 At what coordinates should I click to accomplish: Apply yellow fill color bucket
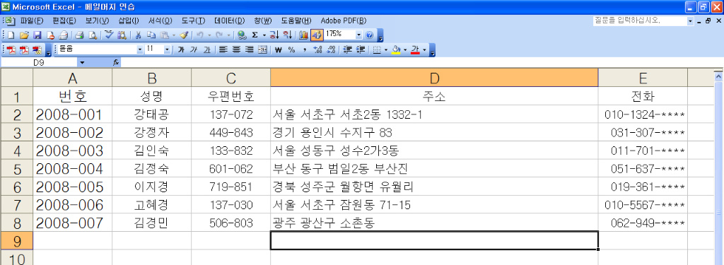pos(396,50)
